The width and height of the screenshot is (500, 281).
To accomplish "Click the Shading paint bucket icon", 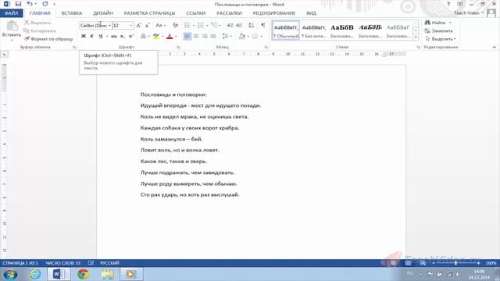I will click(x=242, y=37).
